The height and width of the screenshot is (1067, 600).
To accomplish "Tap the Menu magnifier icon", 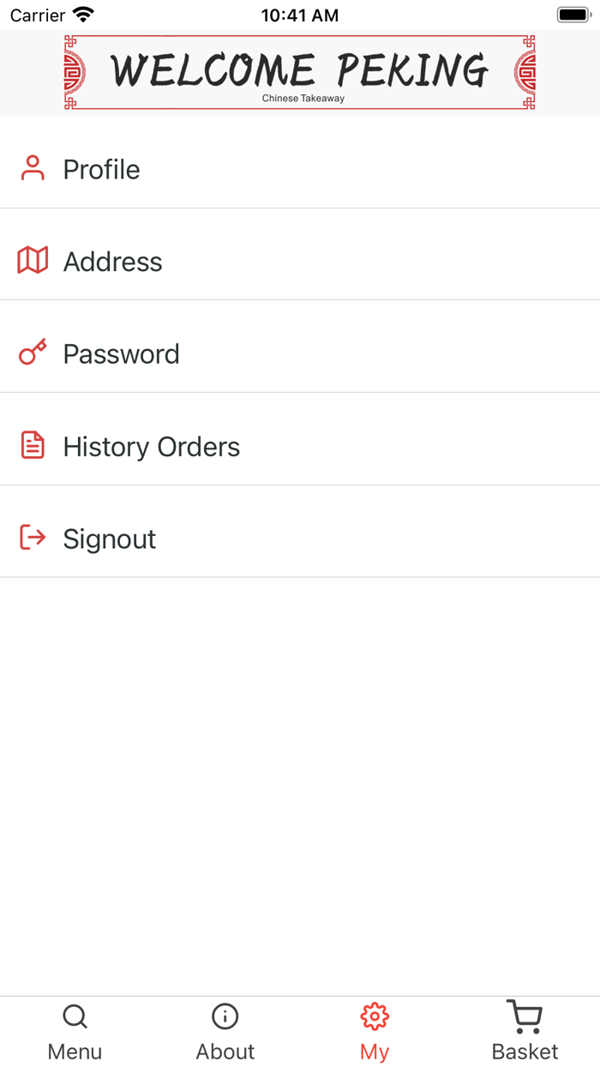I will (75, 1017).
